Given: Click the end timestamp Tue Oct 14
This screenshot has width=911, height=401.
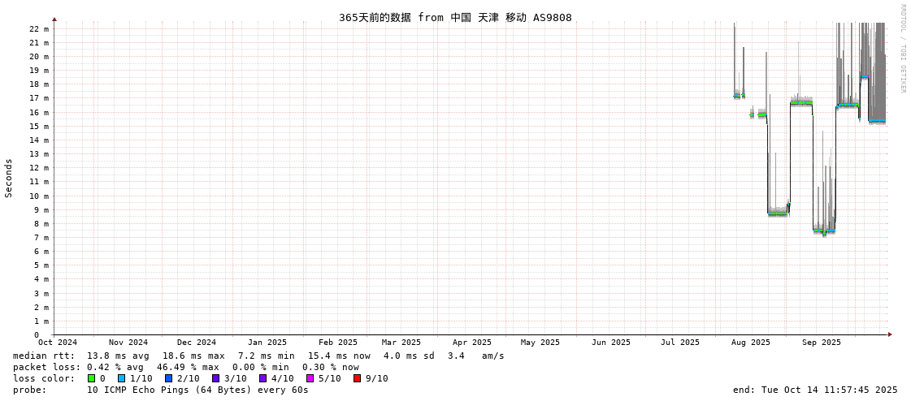Looking at the screenshot, I should (816, 390).
